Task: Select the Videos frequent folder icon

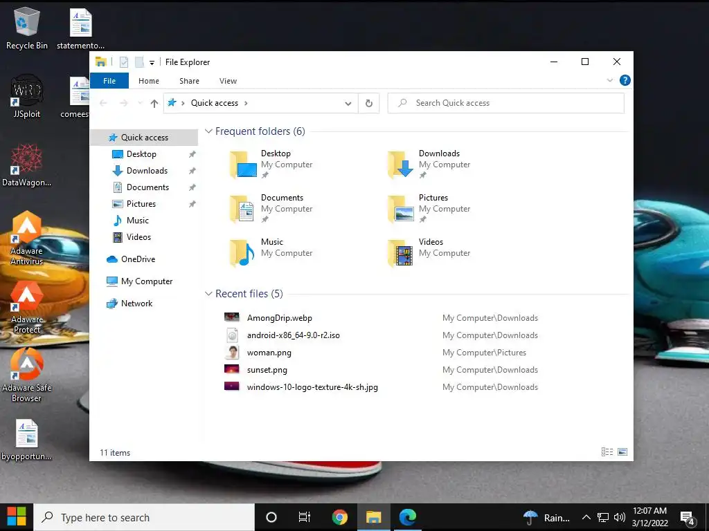Action: (401, 253)
